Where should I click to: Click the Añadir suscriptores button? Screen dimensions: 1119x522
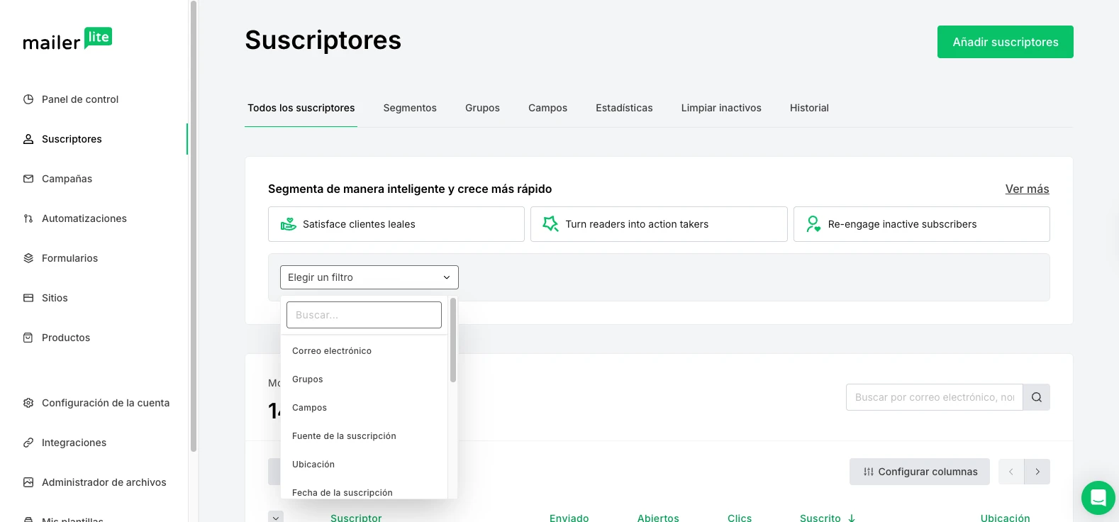pos(1005,42)
